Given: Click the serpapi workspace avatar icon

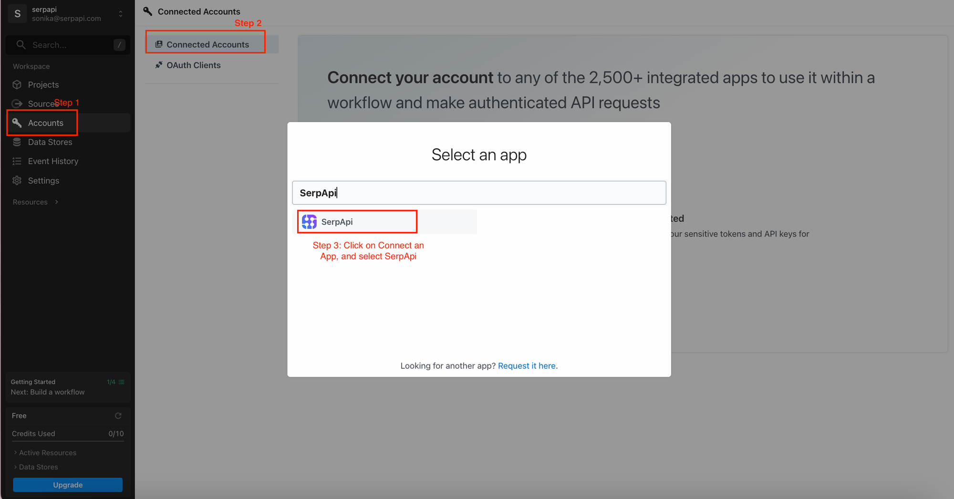Looking at the screenshot, I should click(x=17, y=14).
